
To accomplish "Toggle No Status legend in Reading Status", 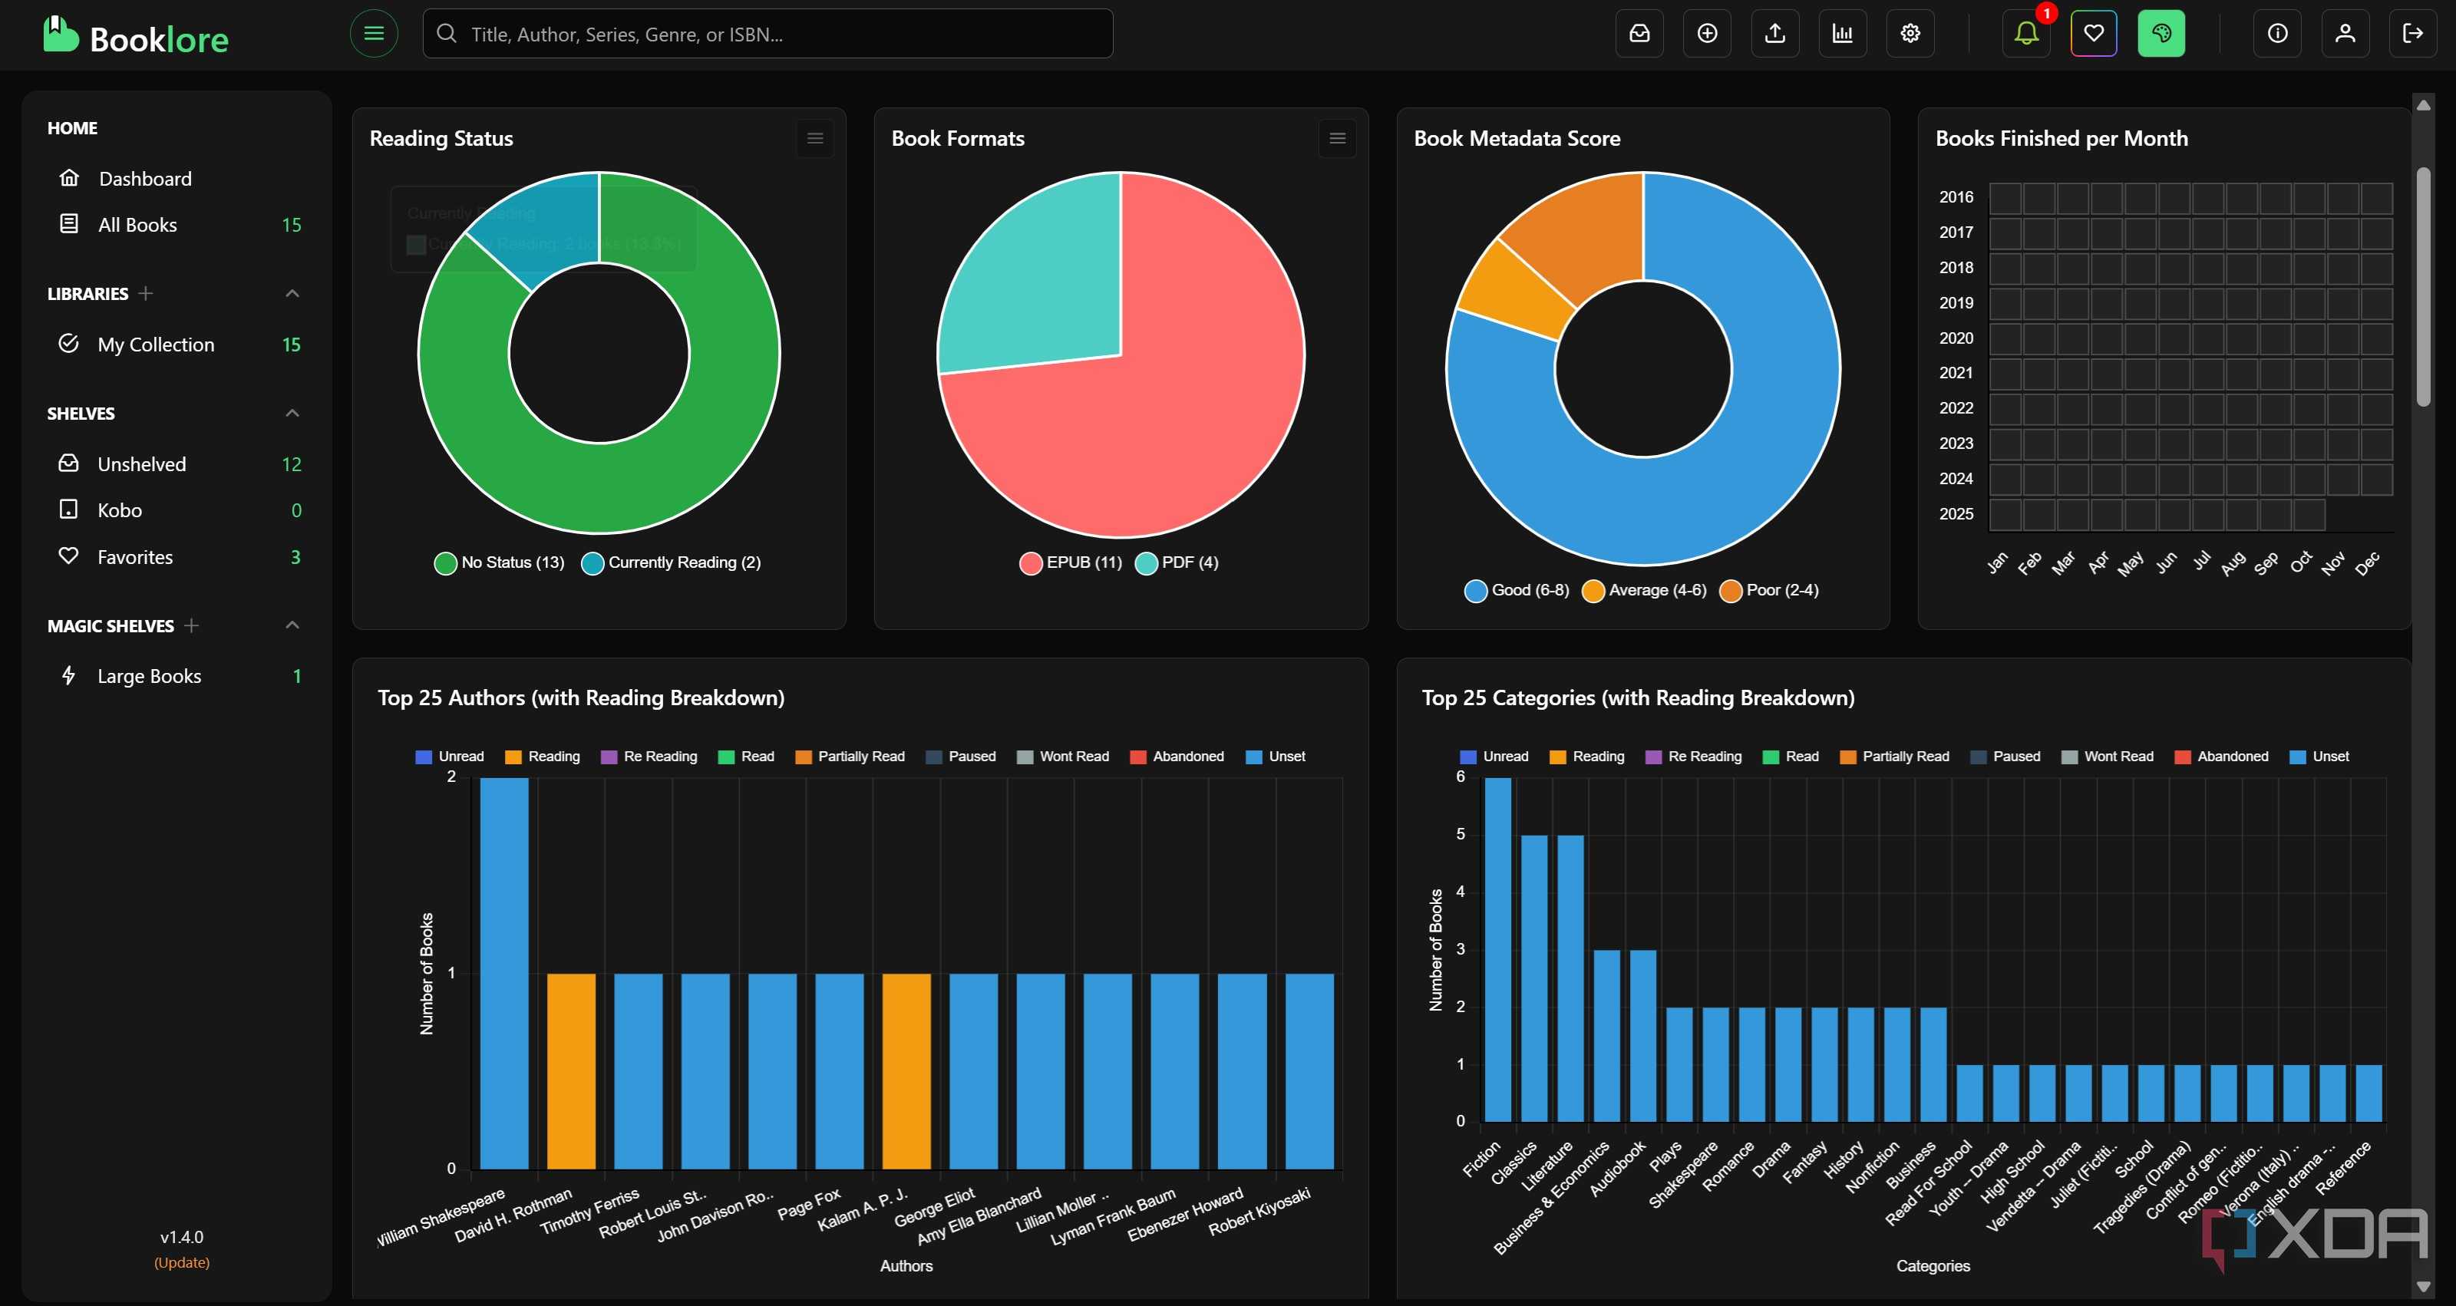I will point(500,562).
